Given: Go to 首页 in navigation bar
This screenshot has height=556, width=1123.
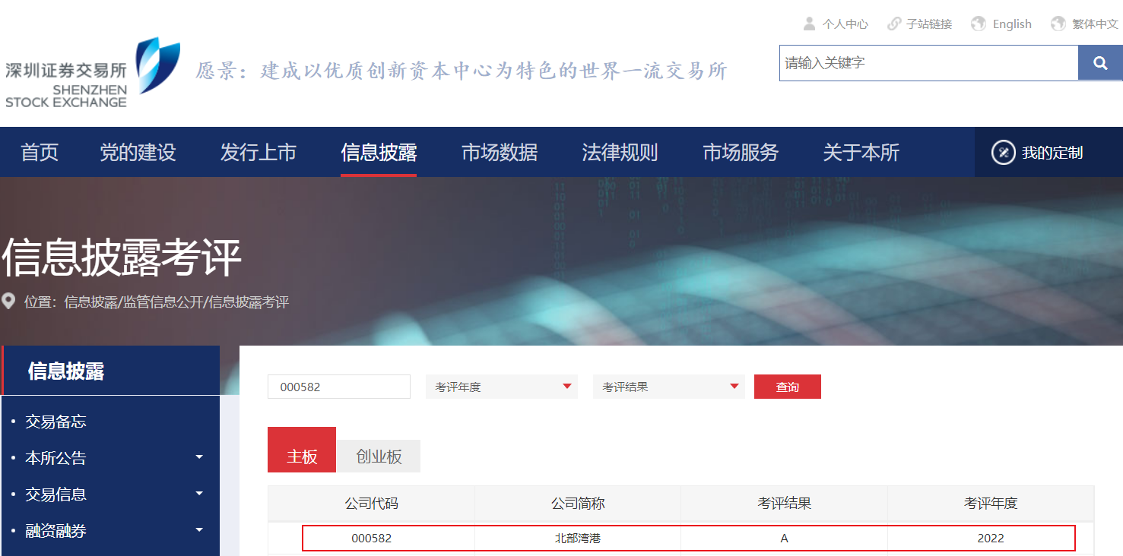Looking at the screenshot, I should 40,153.
